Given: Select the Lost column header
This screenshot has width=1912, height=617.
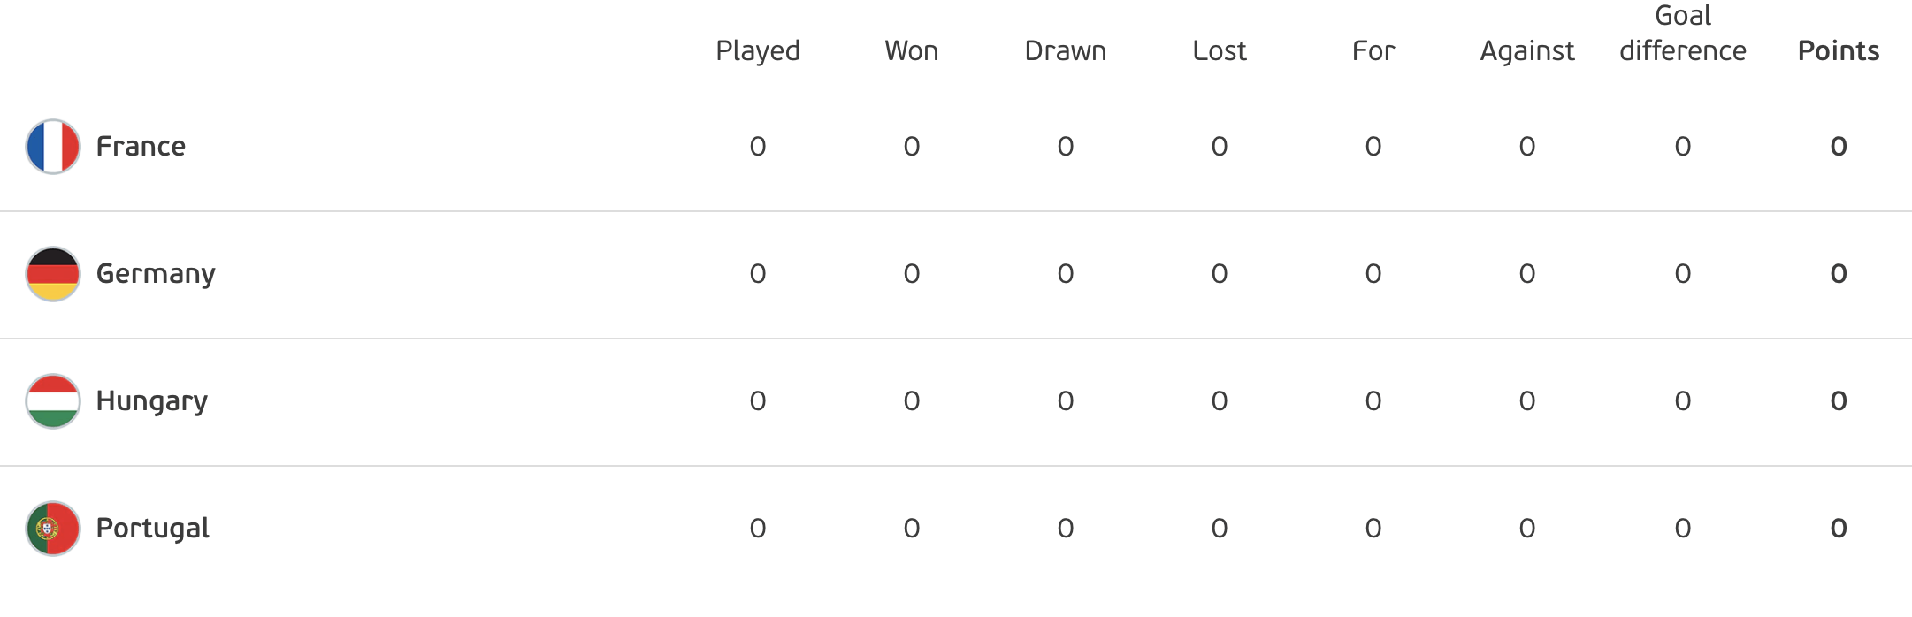Looking at the screenshot, I should click(1220, 50).
